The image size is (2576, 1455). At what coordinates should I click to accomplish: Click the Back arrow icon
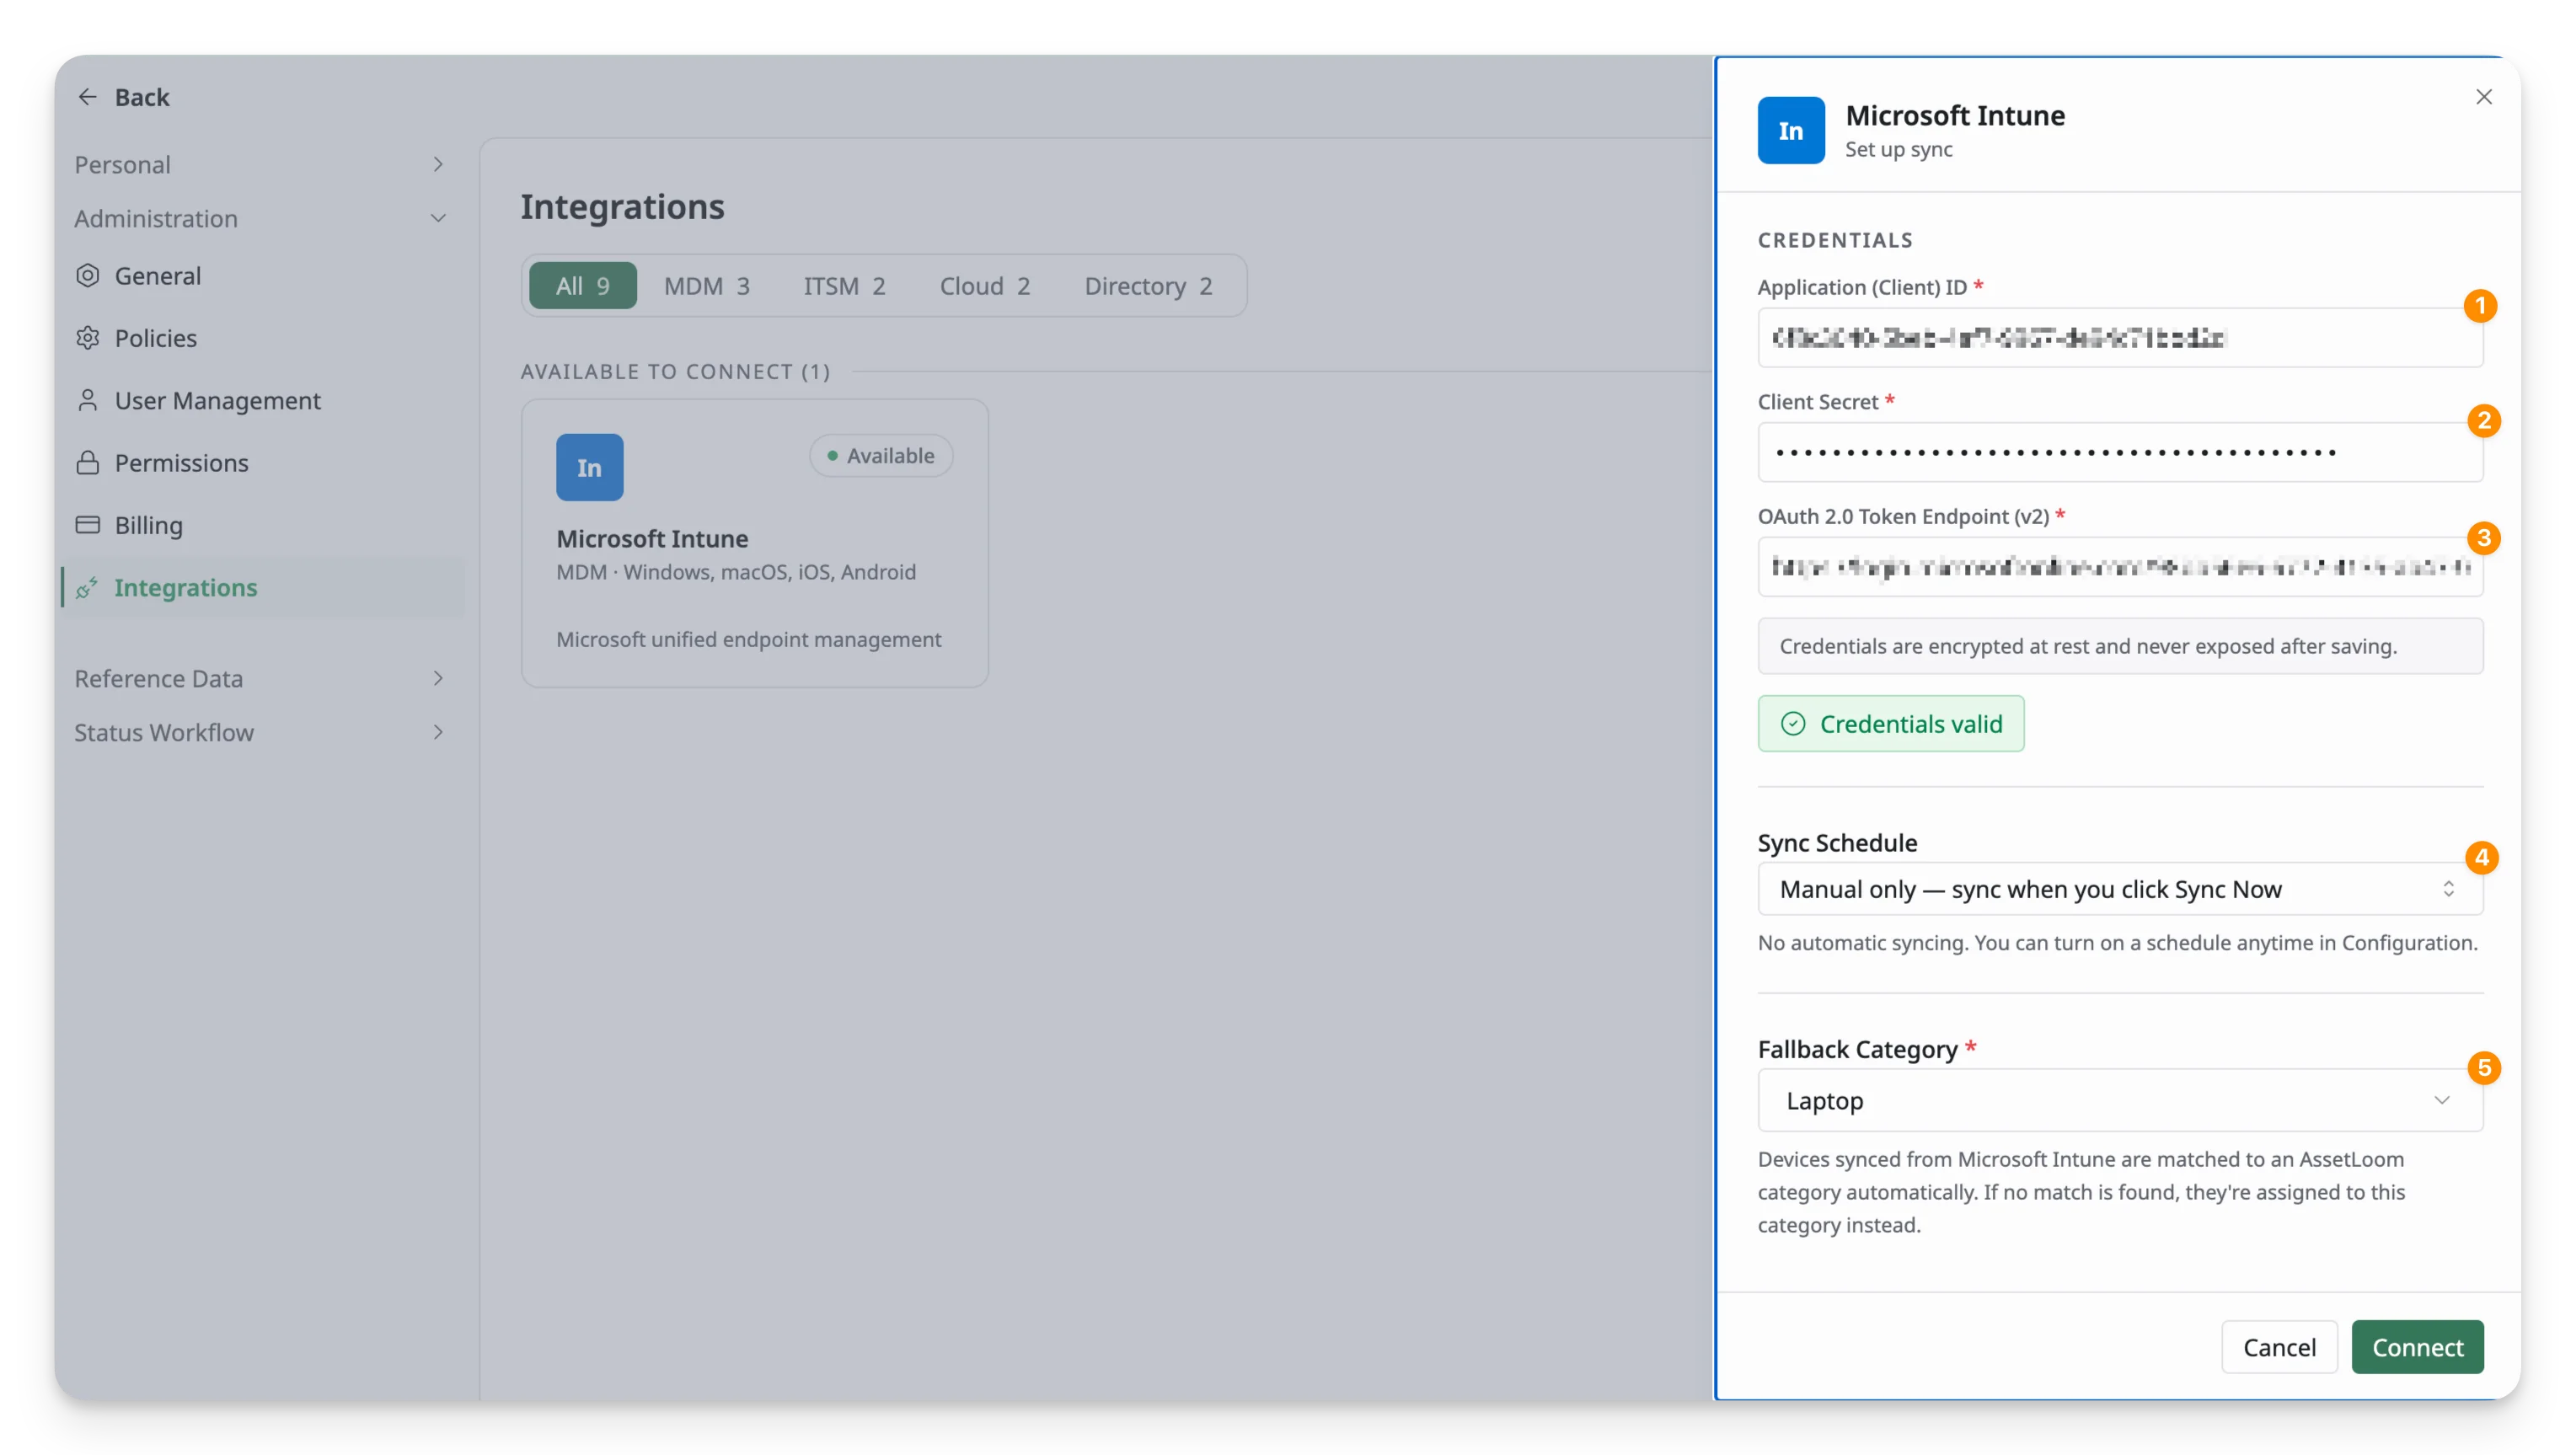click(x=88, y=97)
